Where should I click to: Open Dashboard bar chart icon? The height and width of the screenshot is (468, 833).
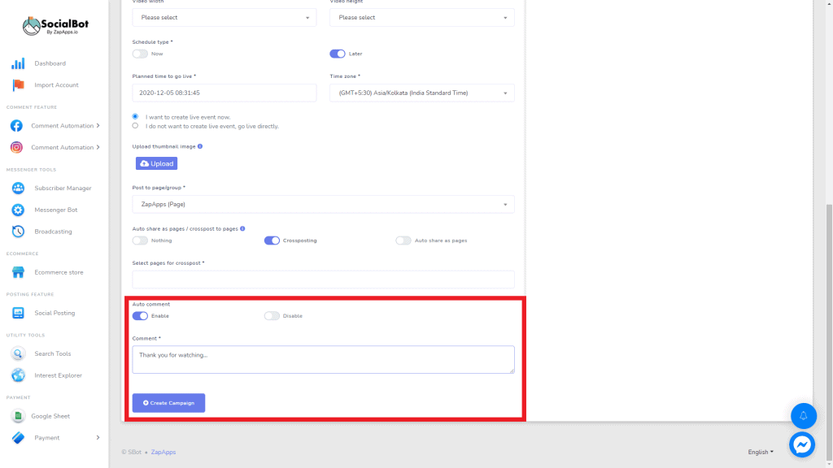pyautogui.click(x=18, y=63)
